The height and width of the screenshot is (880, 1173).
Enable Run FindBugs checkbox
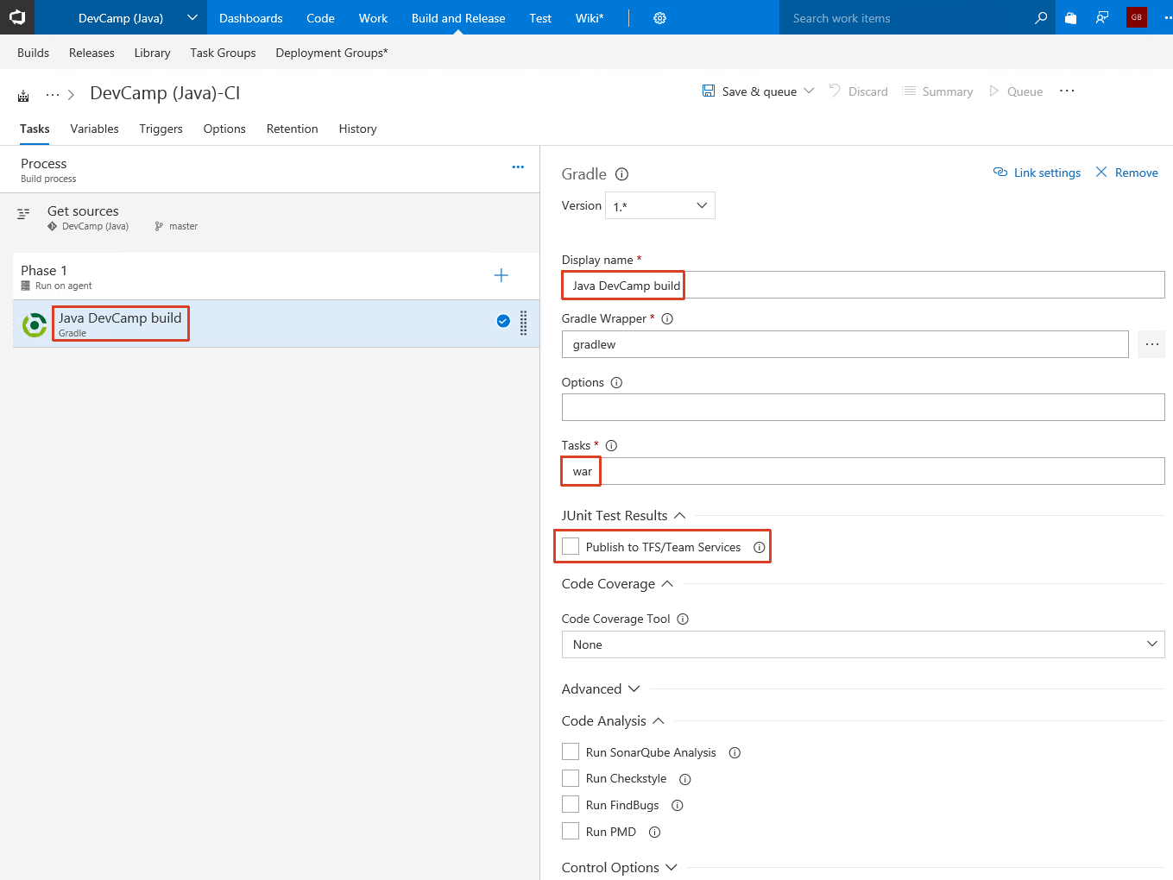pyautogui.click(x=571, y=804)
